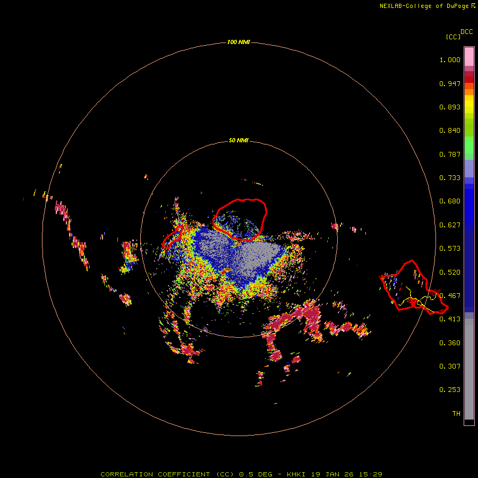
Task: Select the 0.467 color scale value
Action: 450,296
